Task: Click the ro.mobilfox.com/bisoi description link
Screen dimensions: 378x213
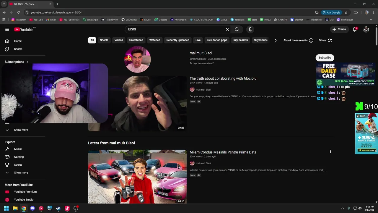Action: pyautogui.click(x=283, y=170)
